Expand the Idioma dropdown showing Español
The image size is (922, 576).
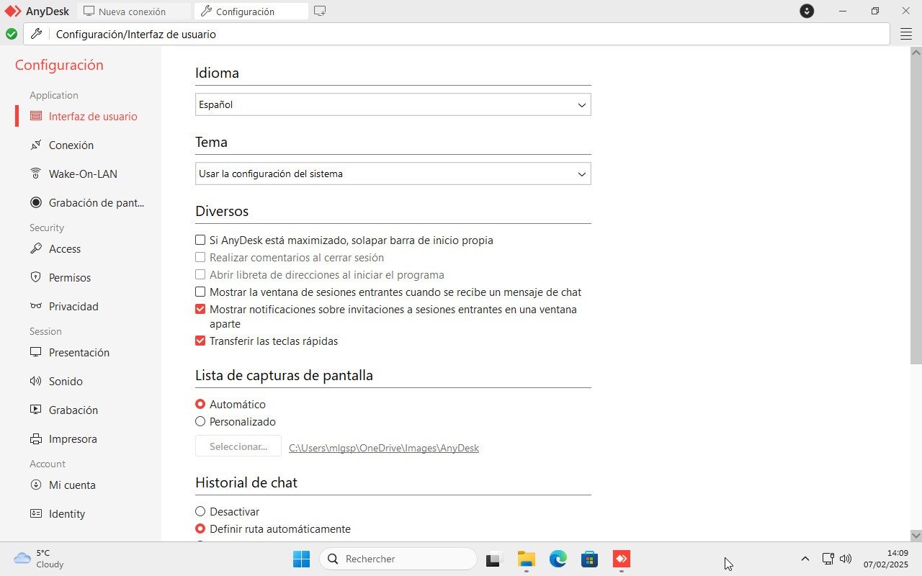pyautogui.click(x=393, y=104)
